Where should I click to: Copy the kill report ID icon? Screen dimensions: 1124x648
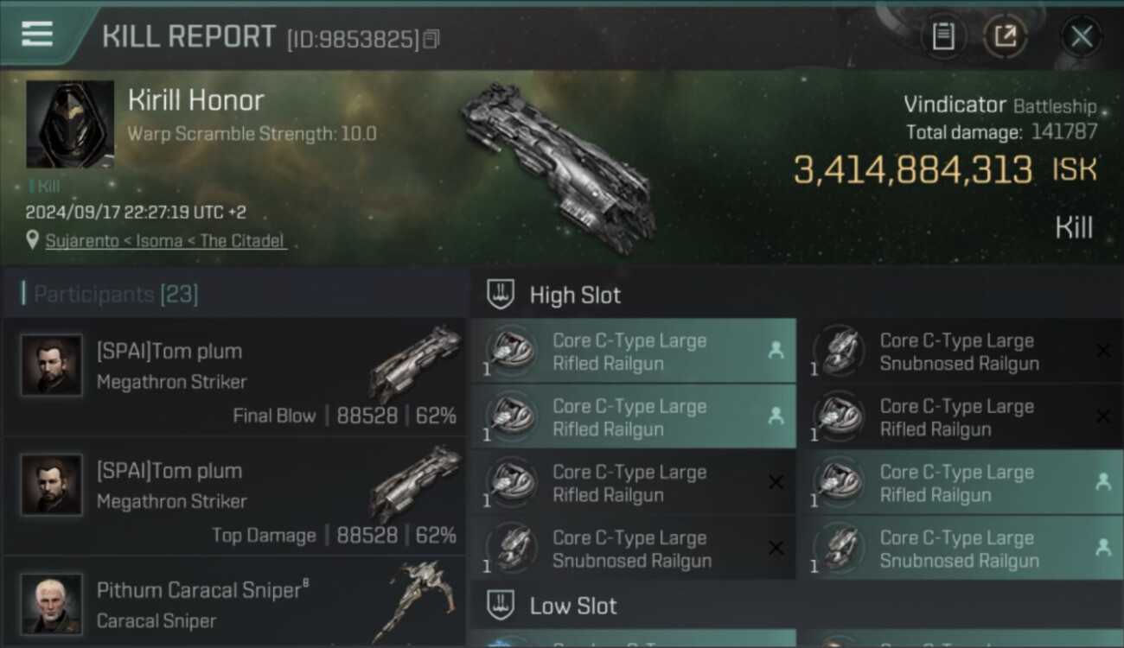point(431,39)
